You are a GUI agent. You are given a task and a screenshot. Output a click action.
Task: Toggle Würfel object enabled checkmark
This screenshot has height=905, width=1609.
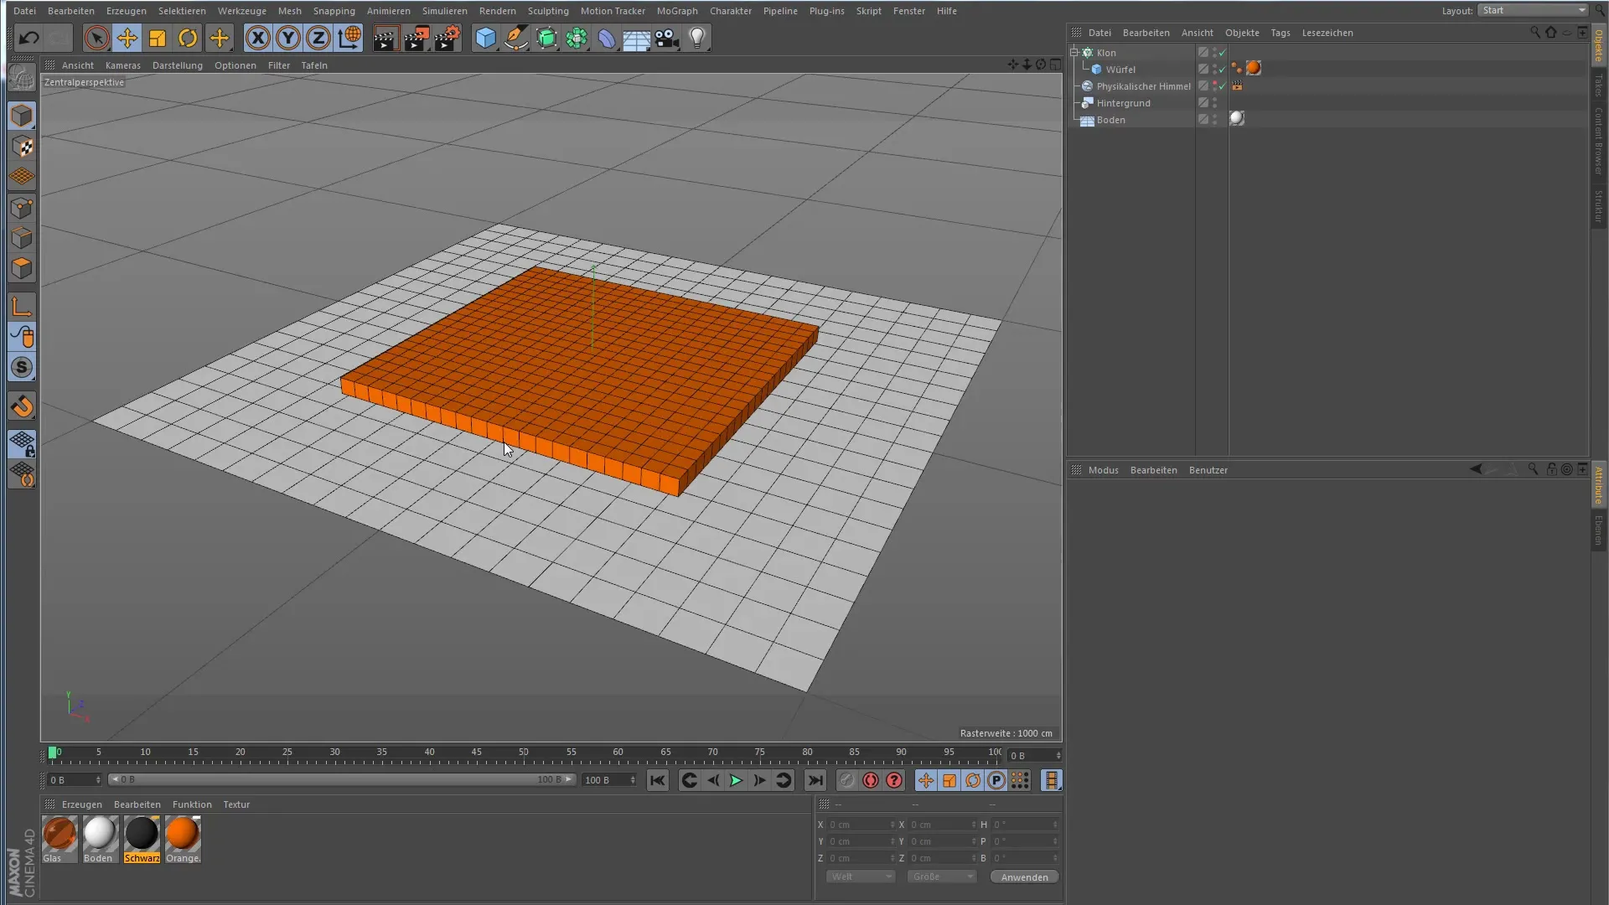coord(1223,70)
